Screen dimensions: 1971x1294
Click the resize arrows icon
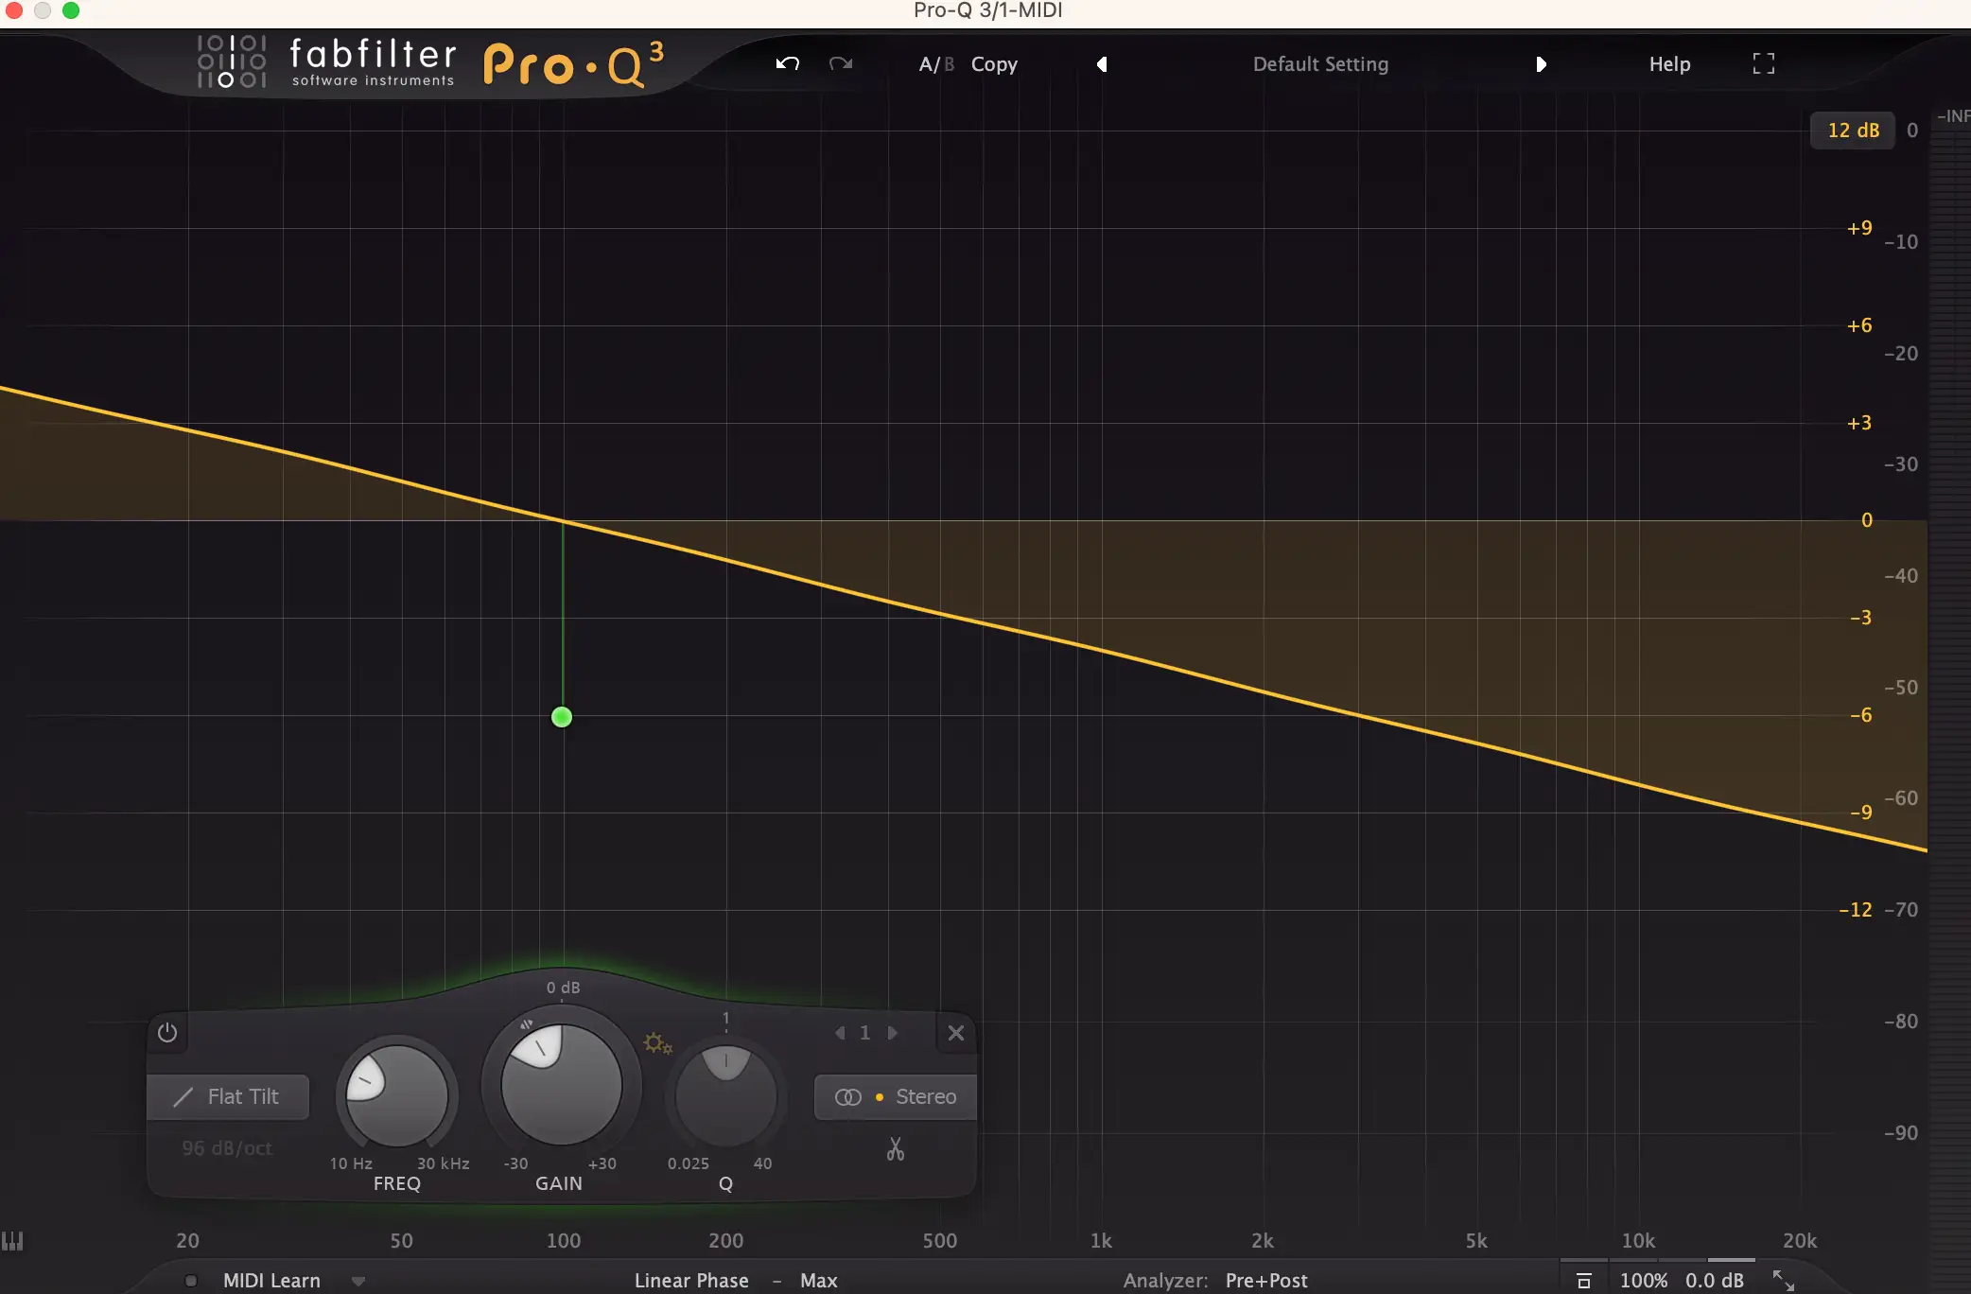coord(1783,1280)
